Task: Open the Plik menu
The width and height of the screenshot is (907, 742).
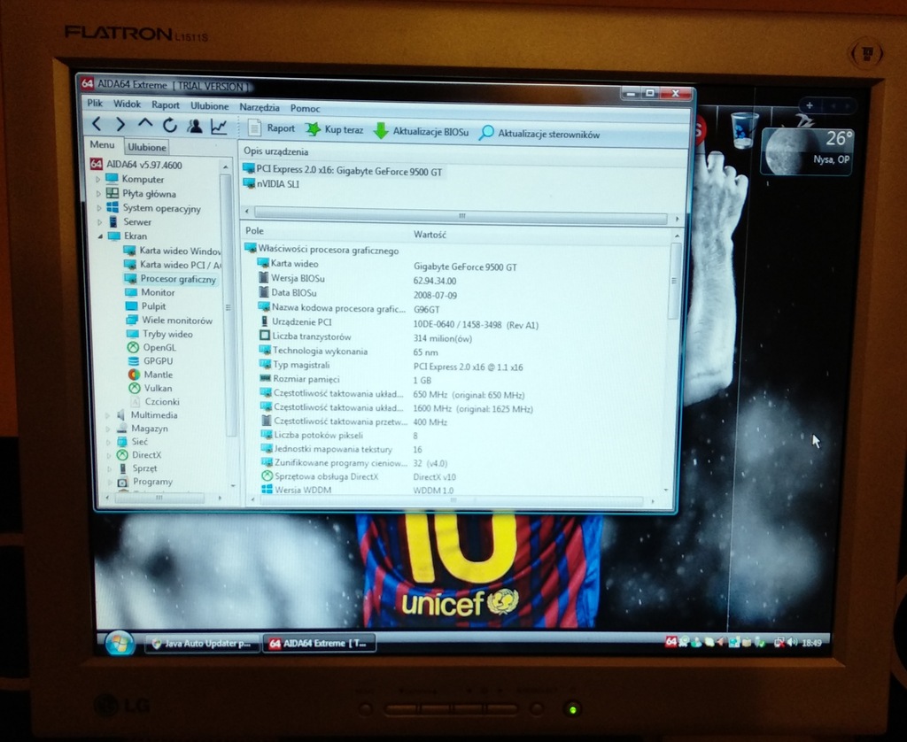Action: (95, 103)
